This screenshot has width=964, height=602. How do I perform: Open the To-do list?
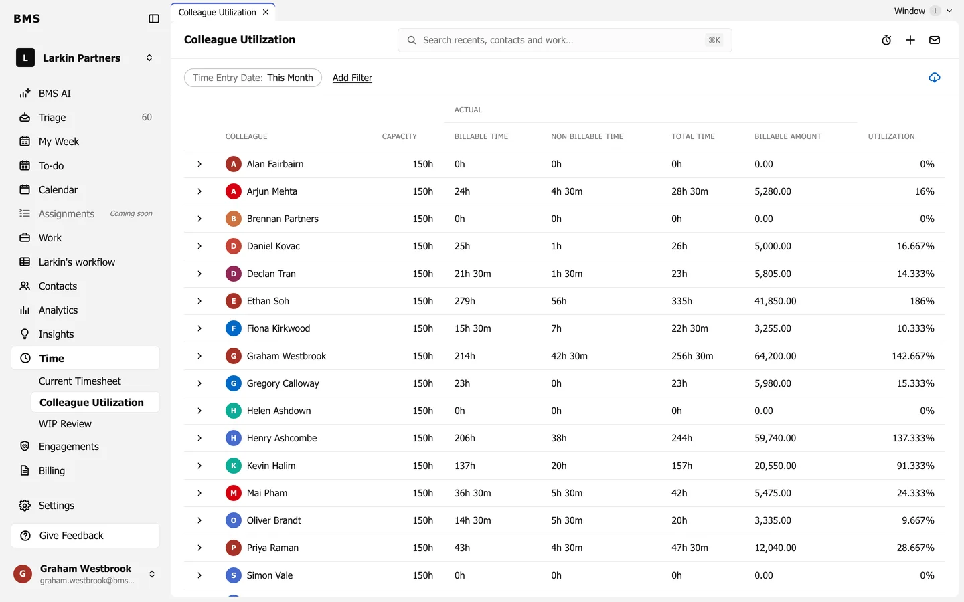pyautogui.click(x=86, y=166)
